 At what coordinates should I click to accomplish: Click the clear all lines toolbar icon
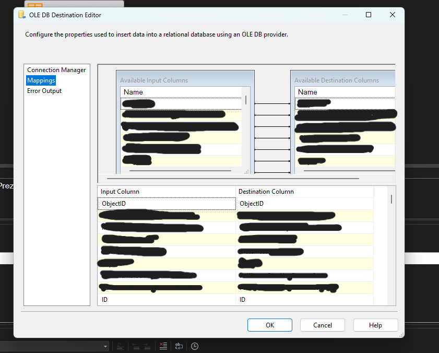[163, 346]
